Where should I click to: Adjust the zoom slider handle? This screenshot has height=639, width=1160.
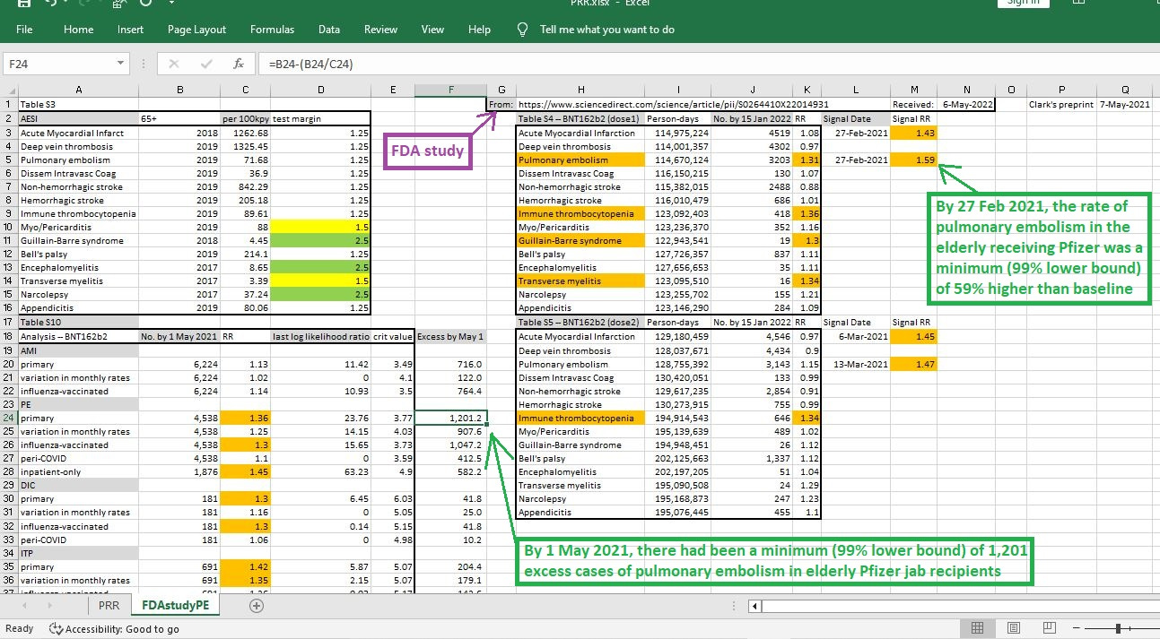click(1119, 628)
